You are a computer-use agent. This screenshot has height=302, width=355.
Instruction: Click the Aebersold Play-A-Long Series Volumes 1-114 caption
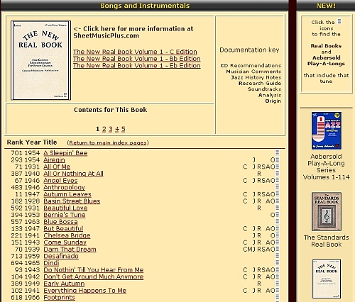(327, 167)
